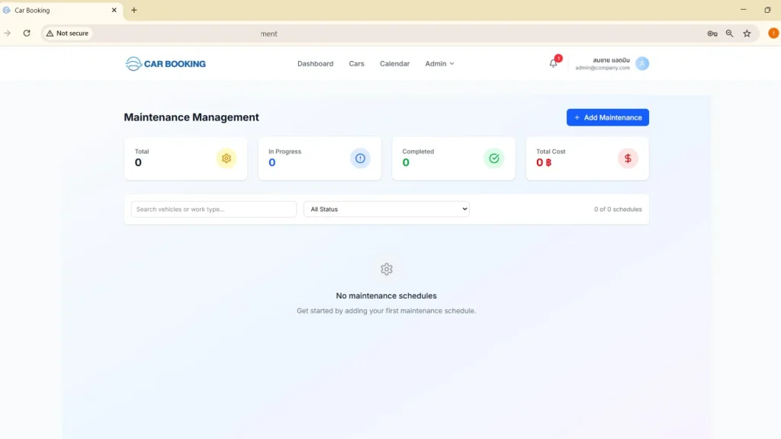Click the Add Maintenance button
781x439 pixels.
pos(607,117)
